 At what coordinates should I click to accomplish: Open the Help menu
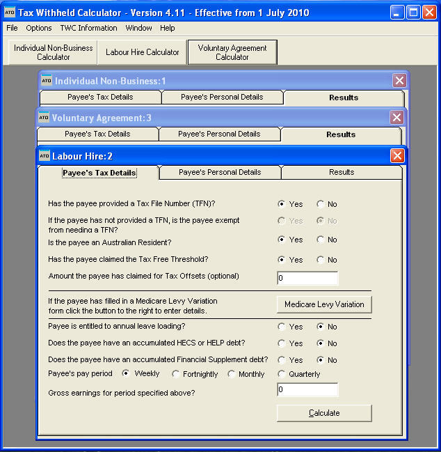(x=167, y=28)
